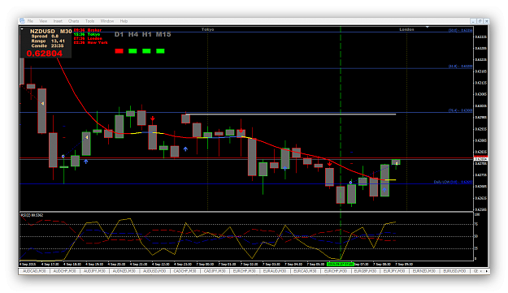Image resolution: width=508 pixels, height=293 pixels.
Task: Click the chart shift triangle at top right
Action: (x=428, y=27)
